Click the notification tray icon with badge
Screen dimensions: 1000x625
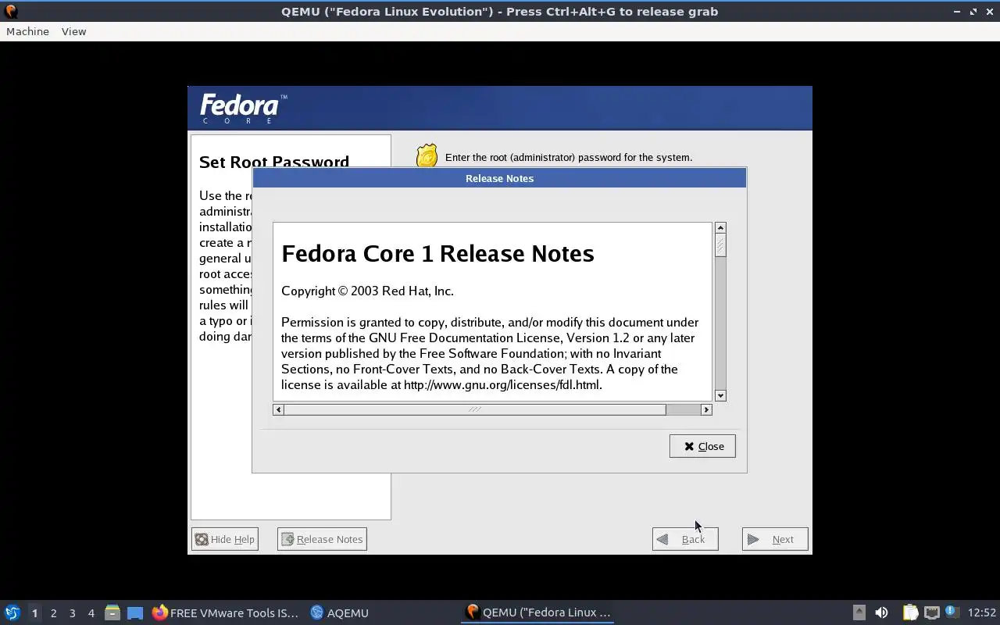951,612
